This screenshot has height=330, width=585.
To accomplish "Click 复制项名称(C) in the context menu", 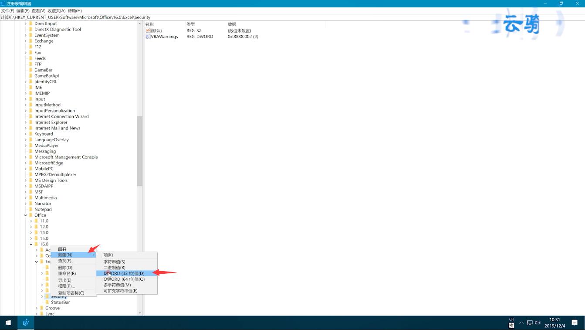I will 73,293.
